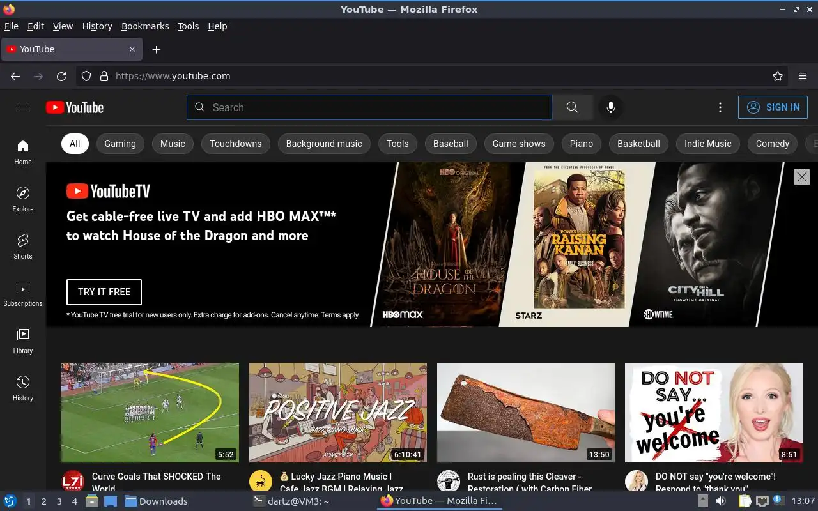Screen dimensions: 818x511
Task: Select the Gaming filter chip
Action: click(x=120, y=144)
